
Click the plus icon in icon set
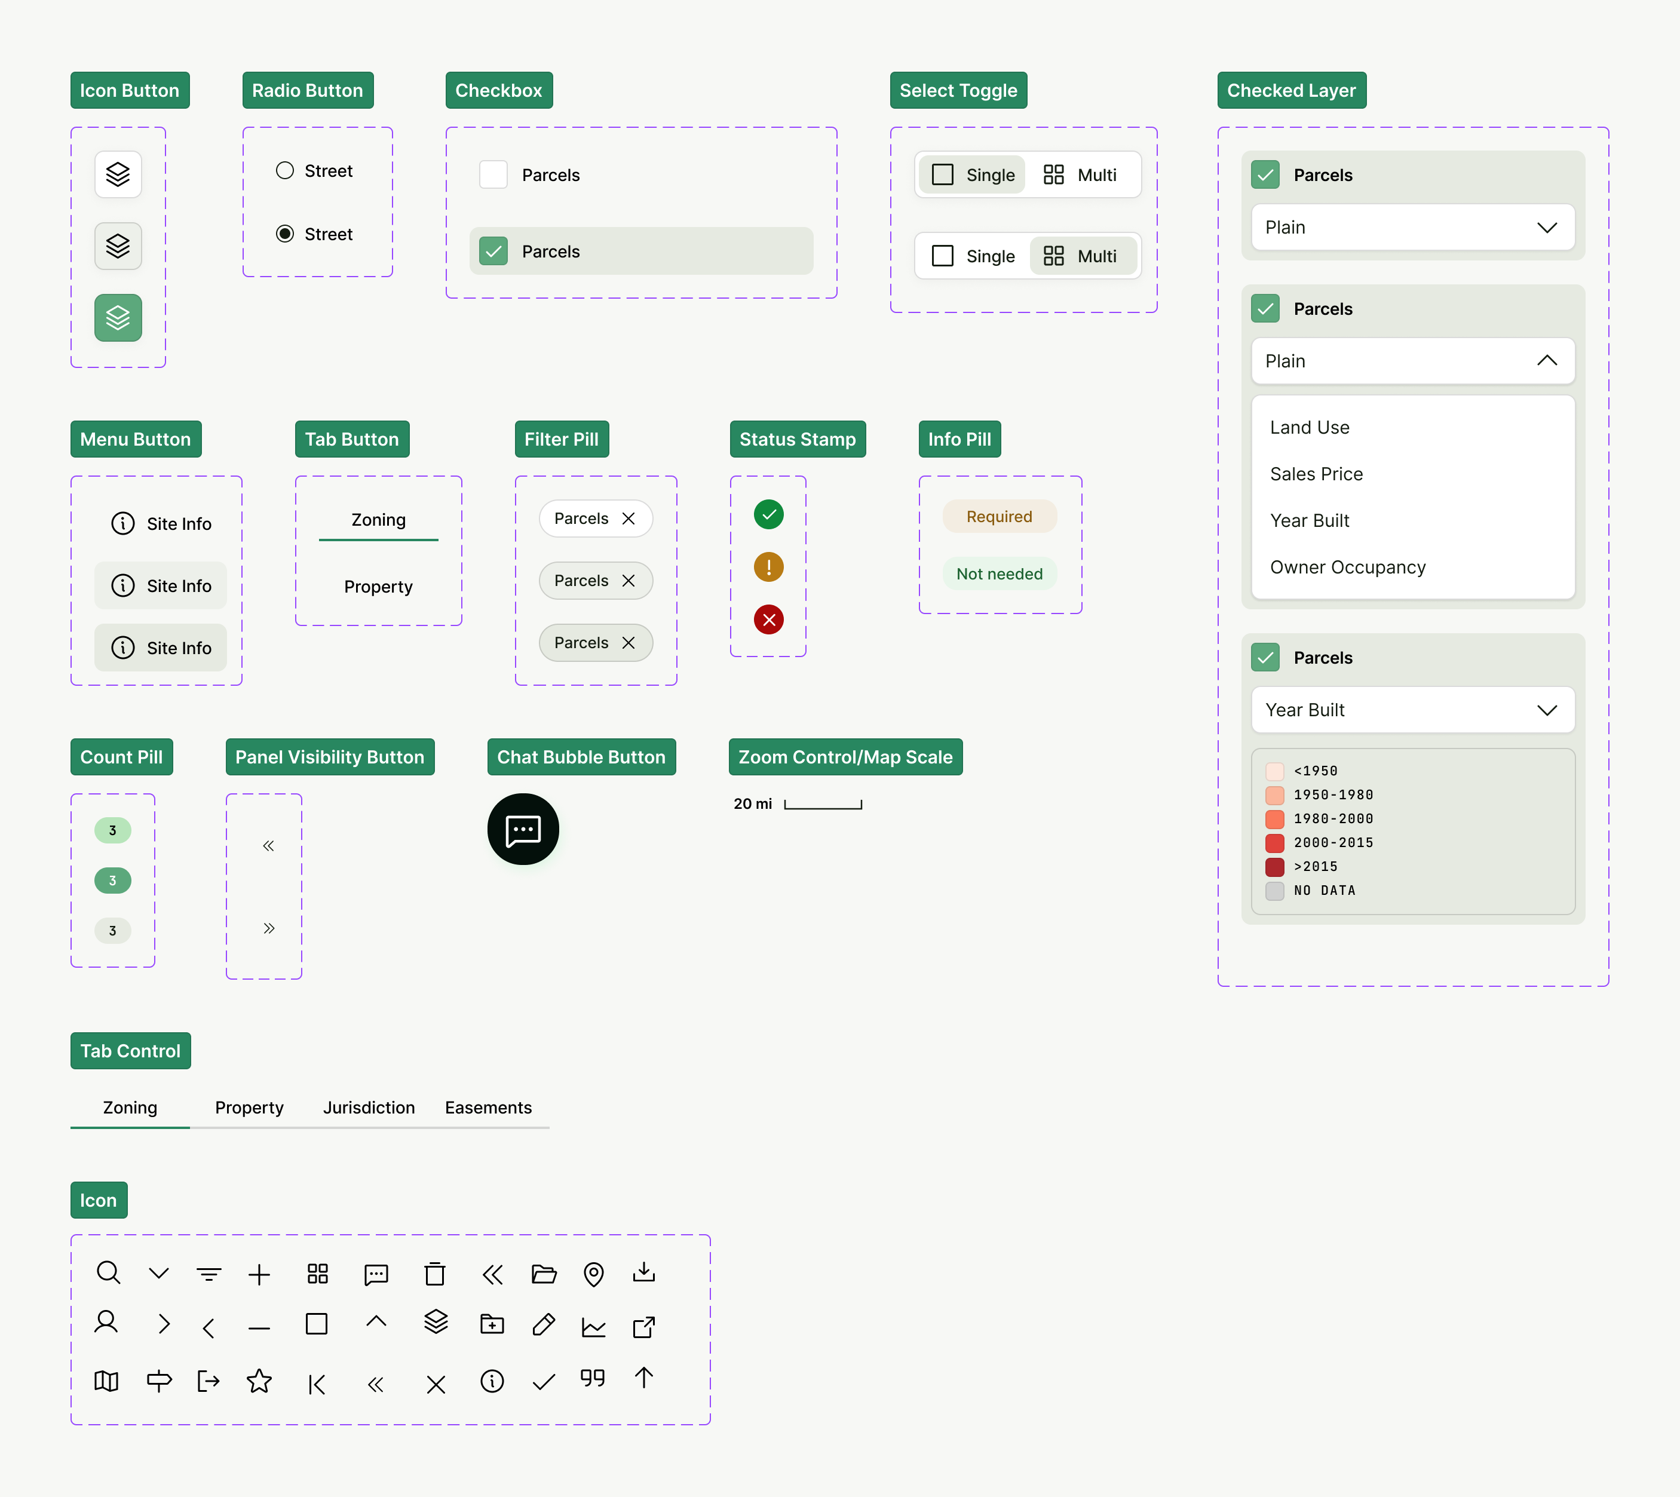(259, 1275)
